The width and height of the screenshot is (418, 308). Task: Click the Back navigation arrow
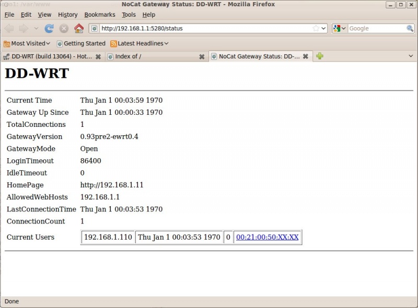click(9, 28)
